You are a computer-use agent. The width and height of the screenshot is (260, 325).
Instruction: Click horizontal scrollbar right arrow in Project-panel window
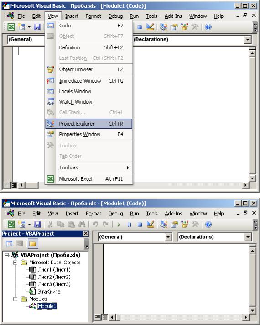point(246,317)
